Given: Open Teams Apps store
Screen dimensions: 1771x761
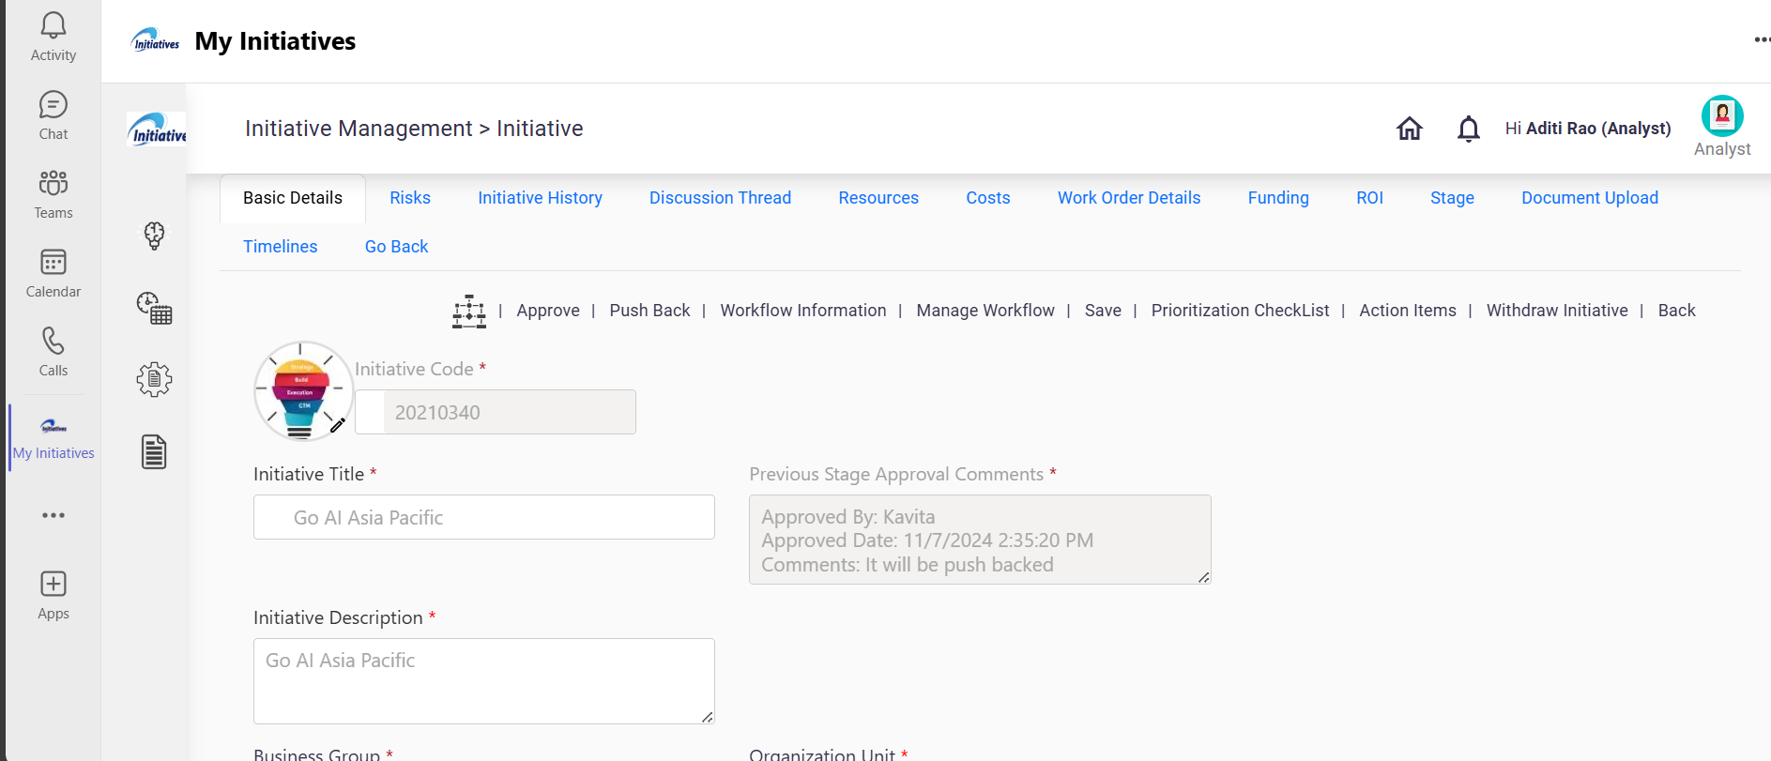Looking at the screenshot, I should [53, 595].
